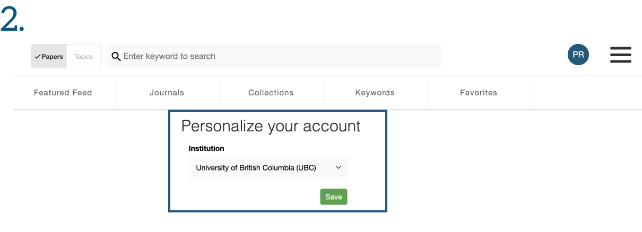642x232 pixels.
Task: Open the Institution dropdown
Action: point(268,167)
